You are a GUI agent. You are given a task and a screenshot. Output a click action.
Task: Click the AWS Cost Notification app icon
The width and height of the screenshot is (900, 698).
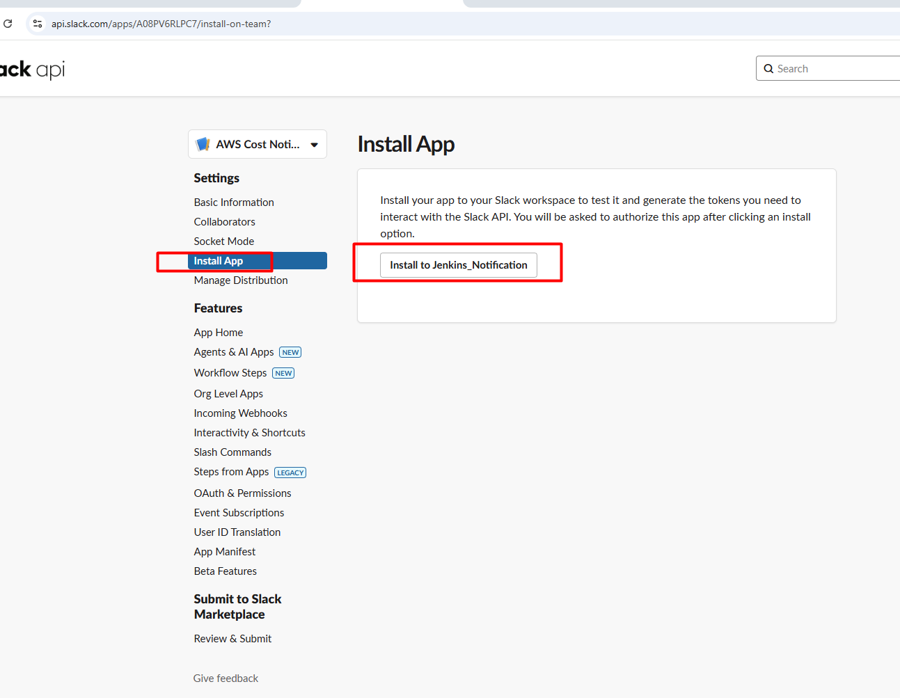click(203, 144)
